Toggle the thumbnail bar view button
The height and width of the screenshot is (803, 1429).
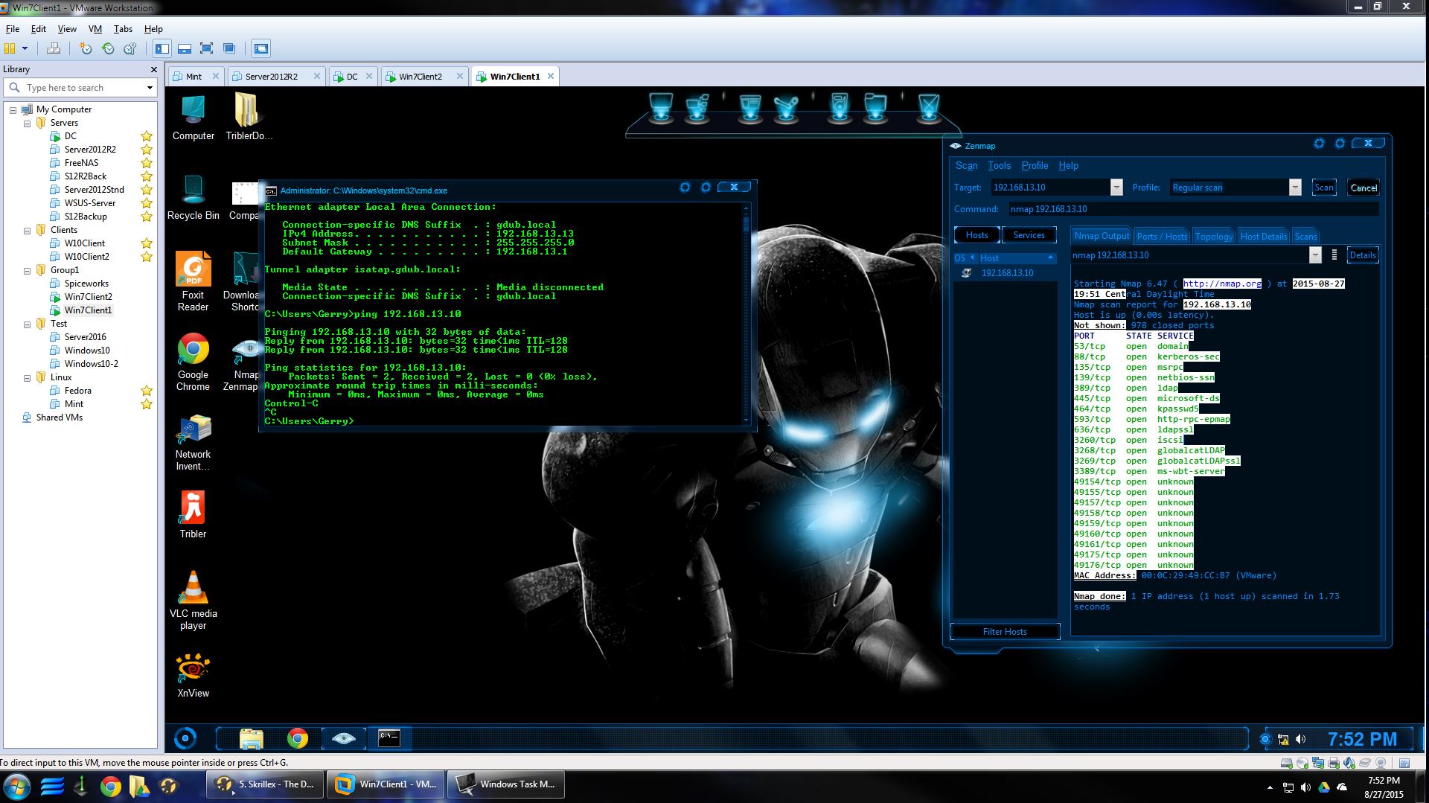(x=185, y=48)
